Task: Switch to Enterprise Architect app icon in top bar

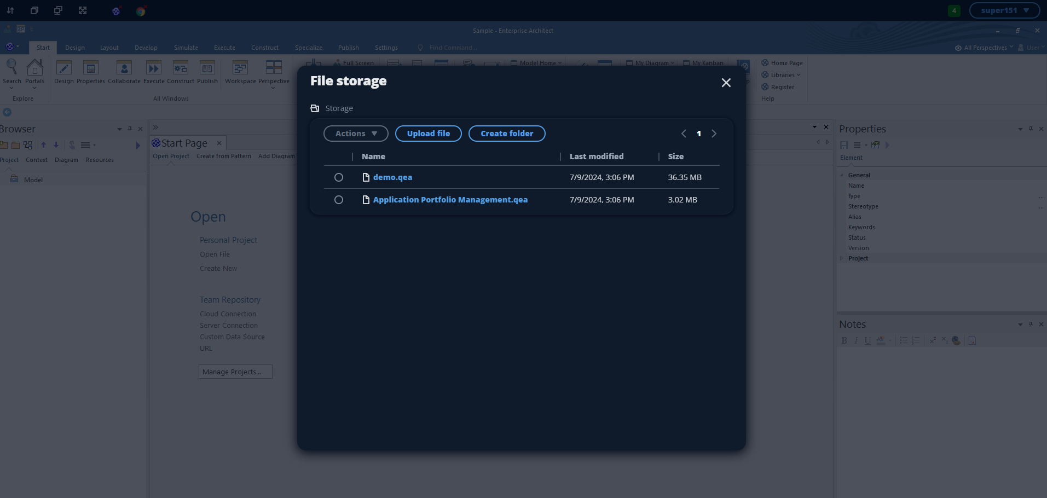Action: pyautogui.click(x=116, y=11)
